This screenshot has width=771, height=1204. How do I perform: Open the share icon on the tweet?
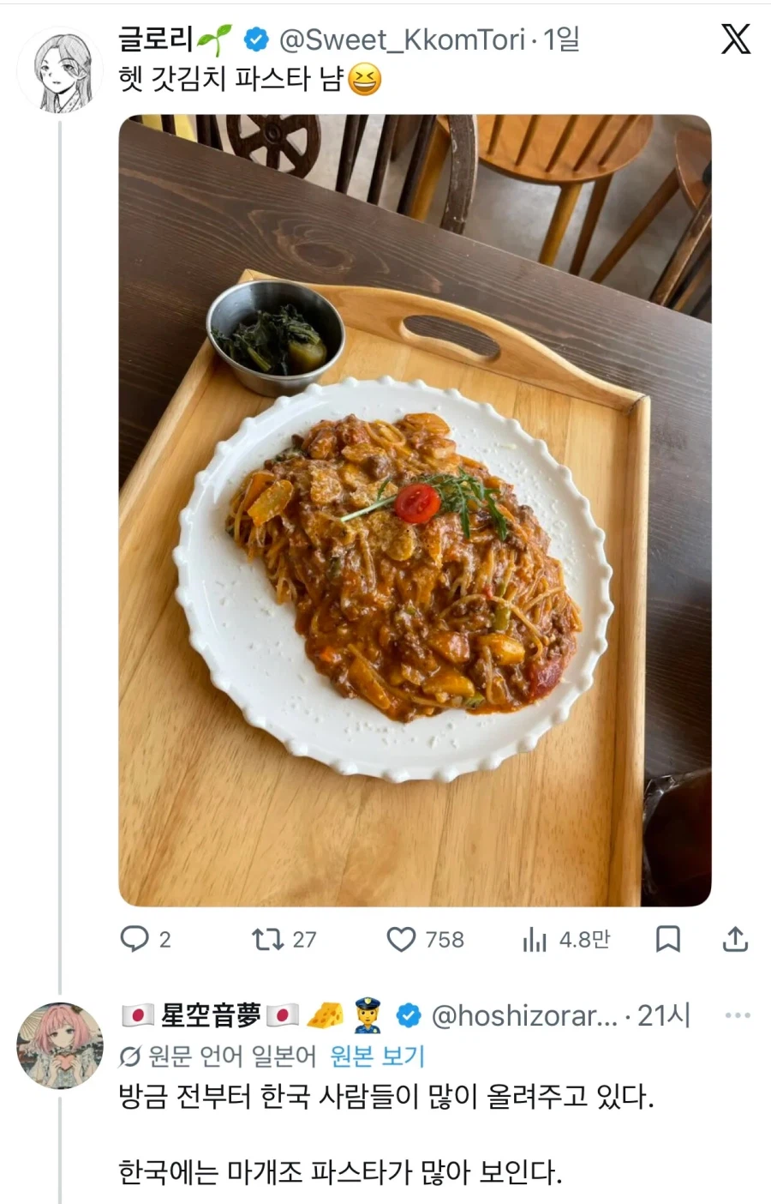point(735,939)
